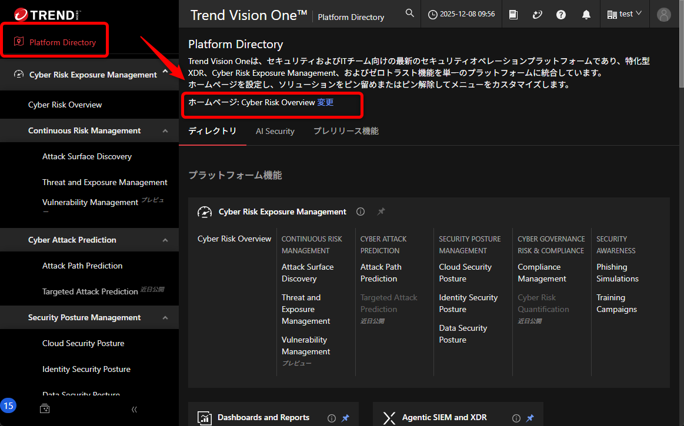Collapse the Continuous Risk Management section
The width and height of the screenshot is (684, 426).
tap(165, 131)
